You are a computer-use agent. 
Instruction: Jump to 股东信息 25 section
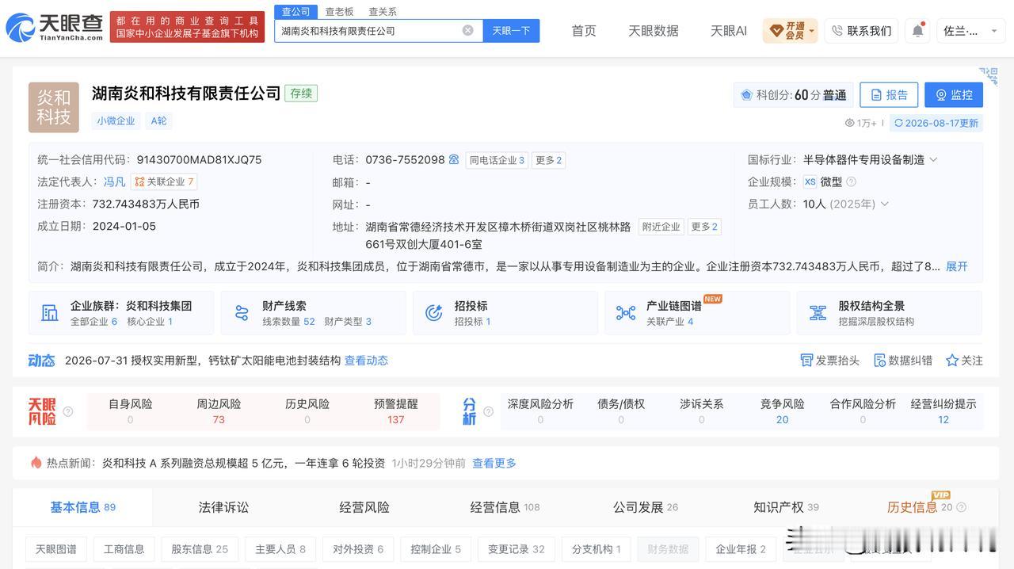pyautogui.click(x=200, y=549)
